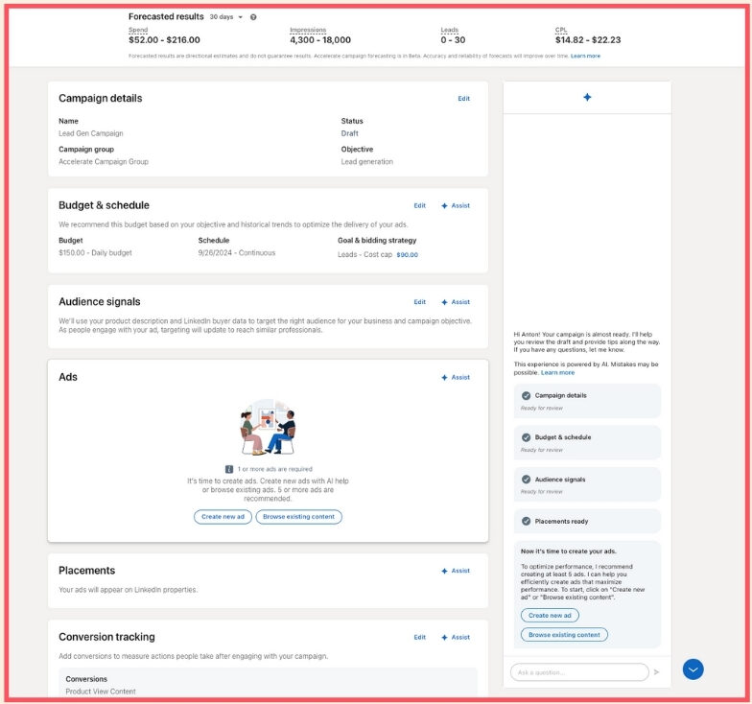Click the info icon above ads required notice
The width and height of the screenshot is (752, 704).
coord(229,469)
